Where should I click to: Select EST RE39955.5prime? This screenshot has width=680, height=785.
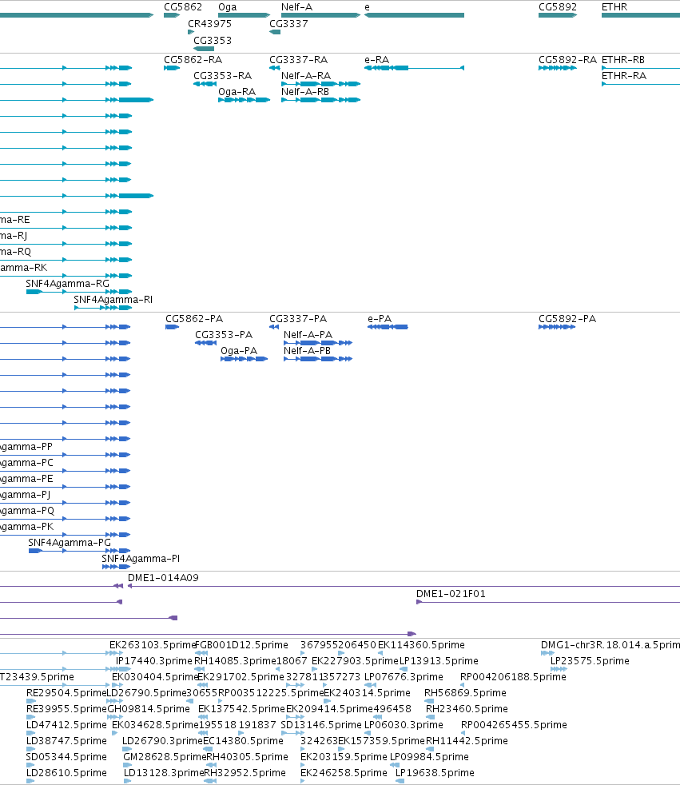[66, 709]
